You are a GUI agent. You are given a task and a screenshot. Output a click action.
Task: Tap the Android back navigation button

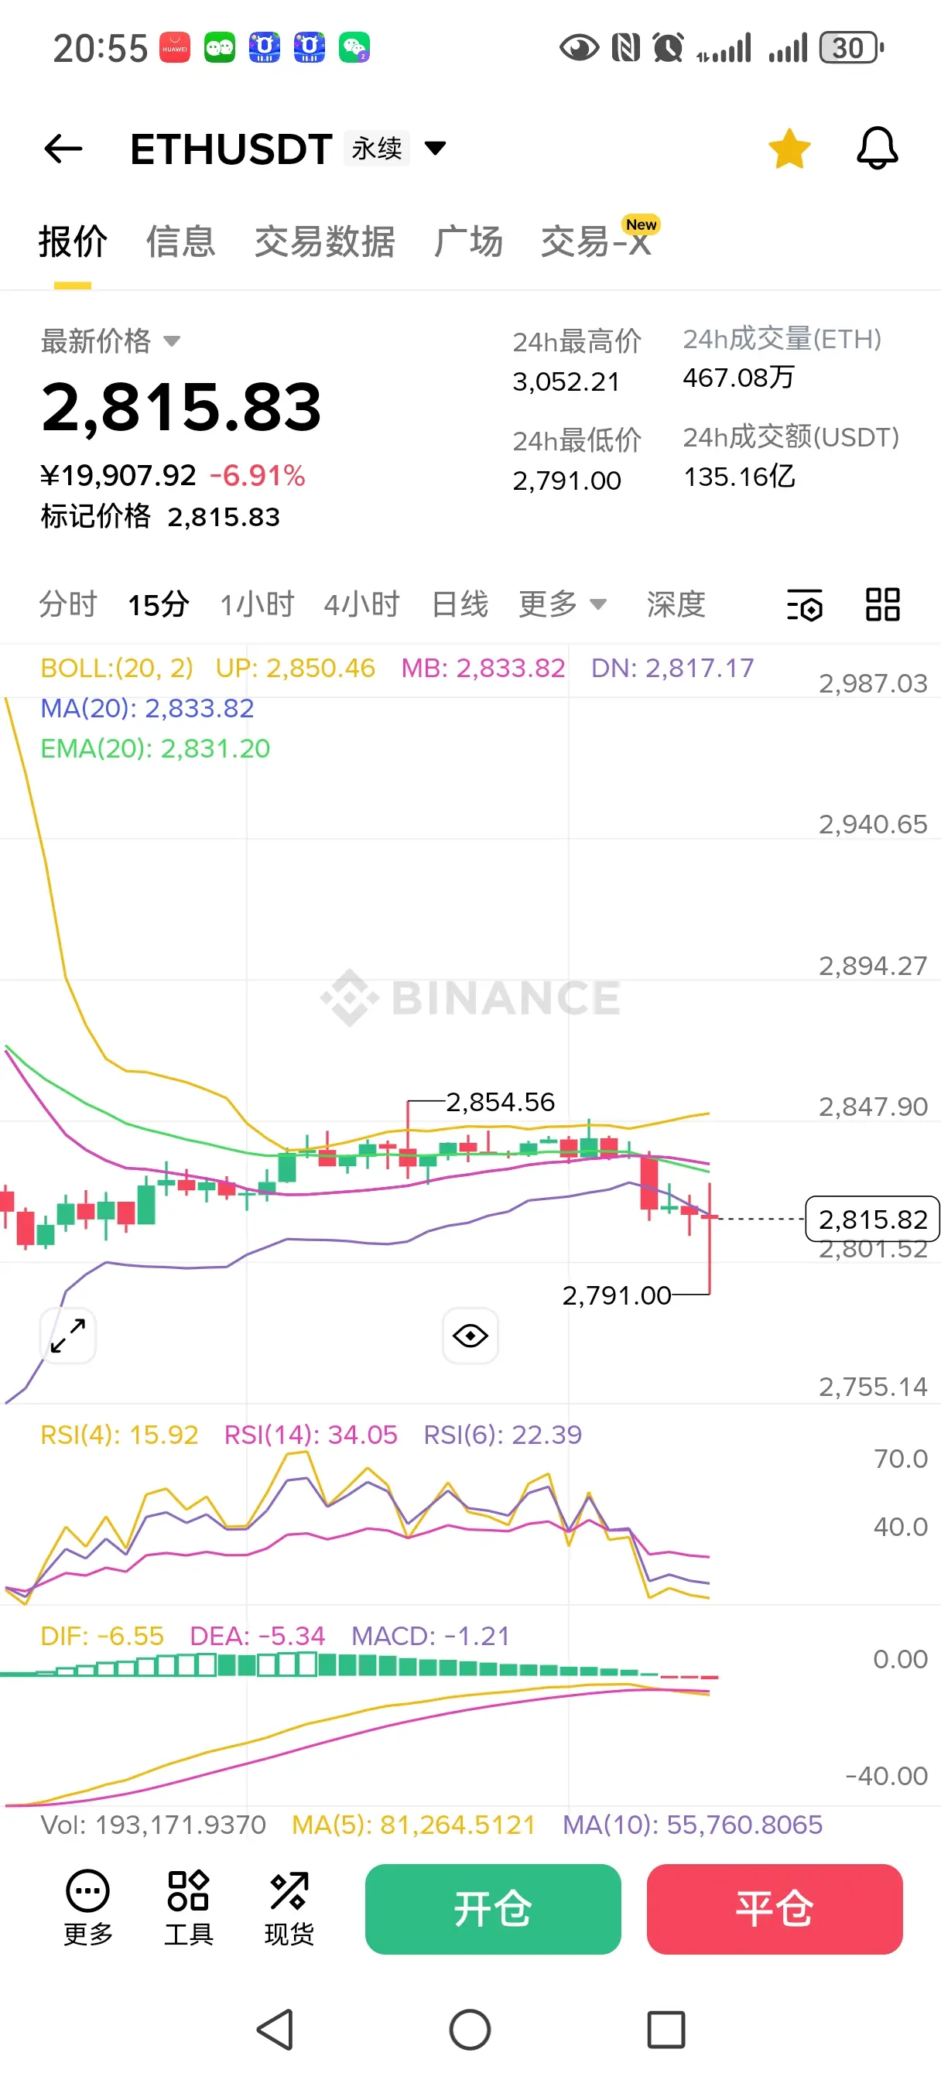pos(275,2029)
